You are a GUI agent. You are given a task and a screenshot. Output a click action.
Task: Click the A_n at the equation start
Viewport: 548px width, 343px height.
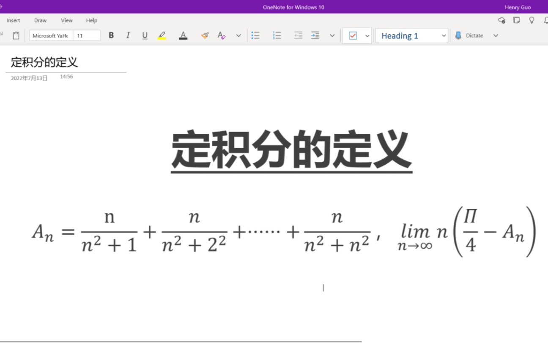(43, 232)
